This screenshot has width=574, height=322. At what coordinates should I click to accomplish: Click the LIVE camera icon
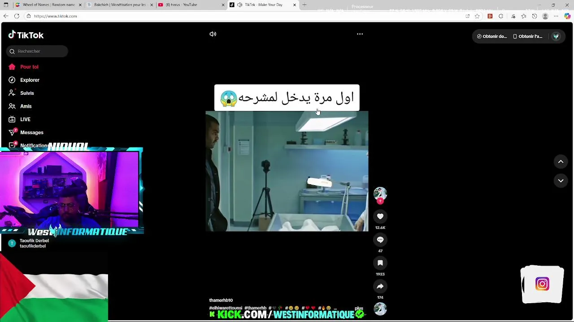tap(12, 119)
